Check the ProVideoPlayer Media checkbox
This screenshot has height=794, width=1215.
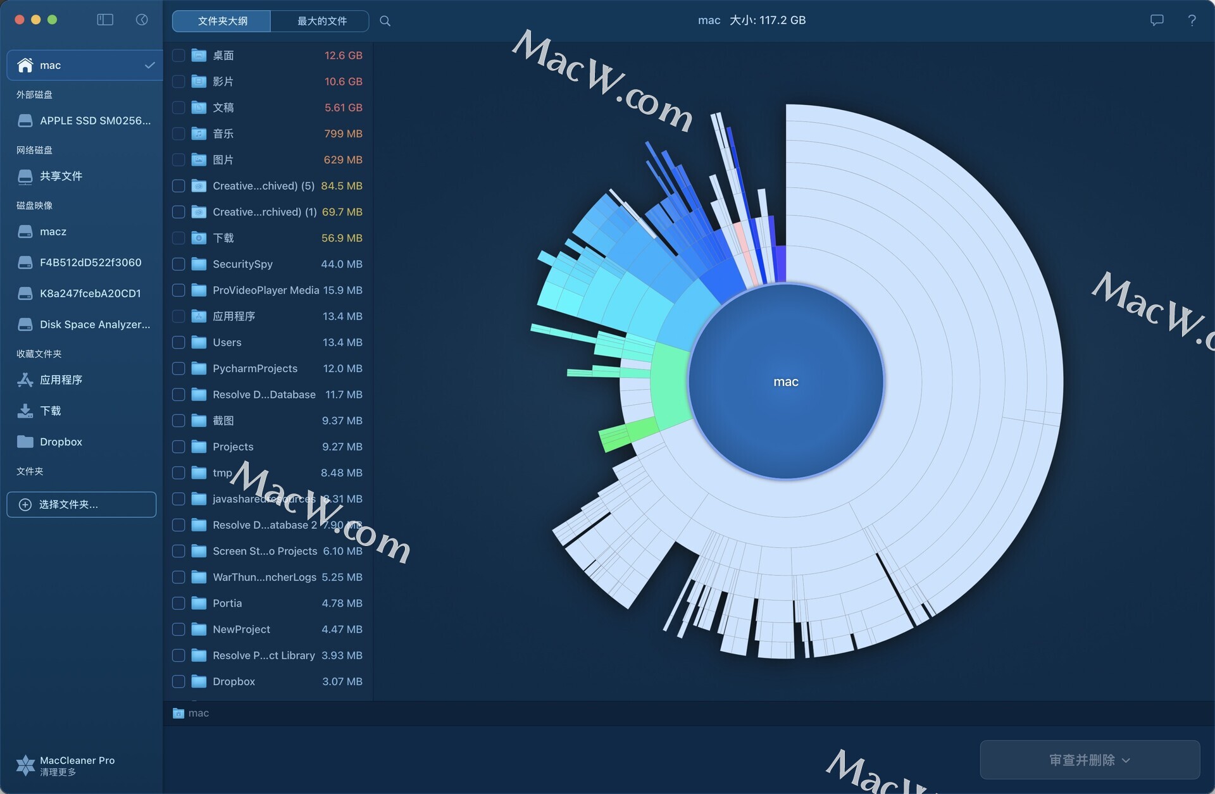[x=178, y=290]
